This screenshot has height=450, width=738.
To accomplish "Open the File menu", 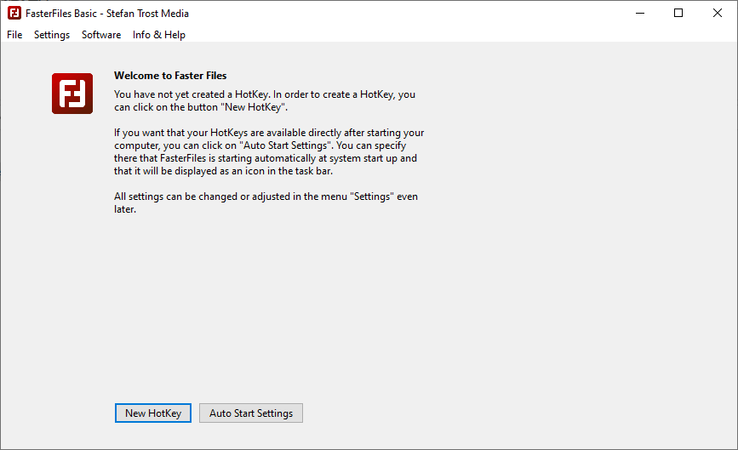I will click(14, 35).
